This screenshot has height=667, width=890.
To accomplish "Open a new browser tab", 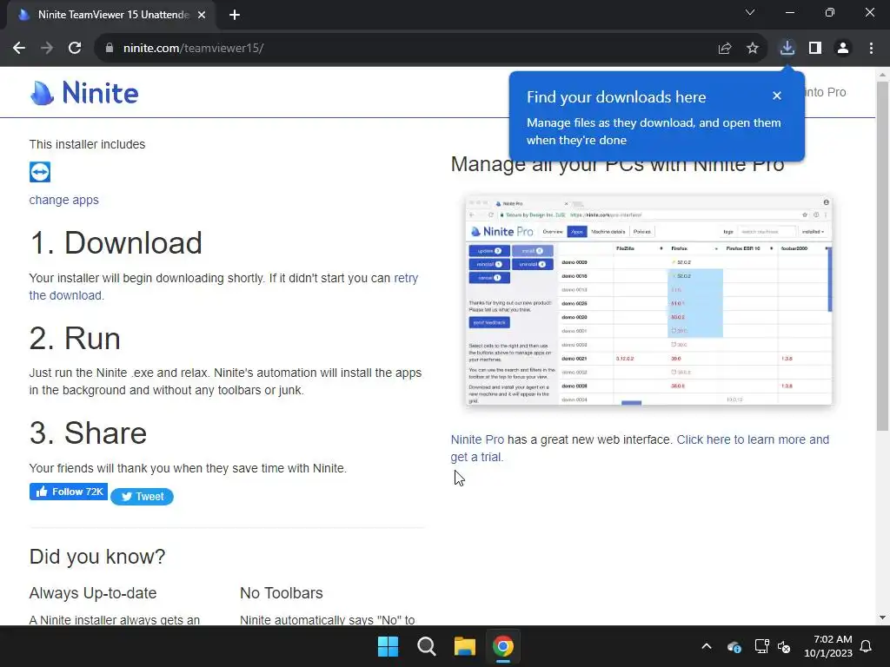I will [235, 15].
